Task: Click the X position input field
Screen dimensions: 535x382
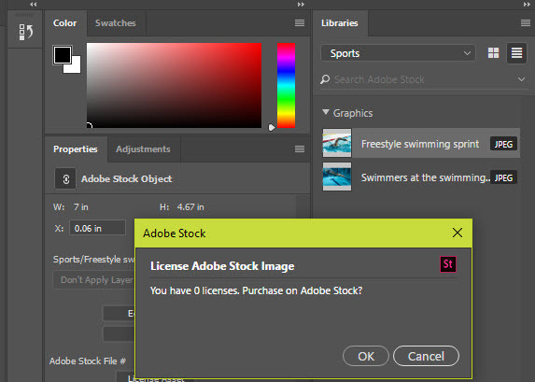Action: (98, 228)
